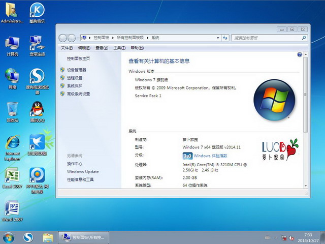Open 操作中心 link

(75, 164)
